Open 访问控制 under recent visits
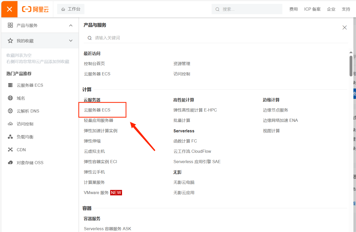This screenshot has height=232, width=356. (182, 74)
